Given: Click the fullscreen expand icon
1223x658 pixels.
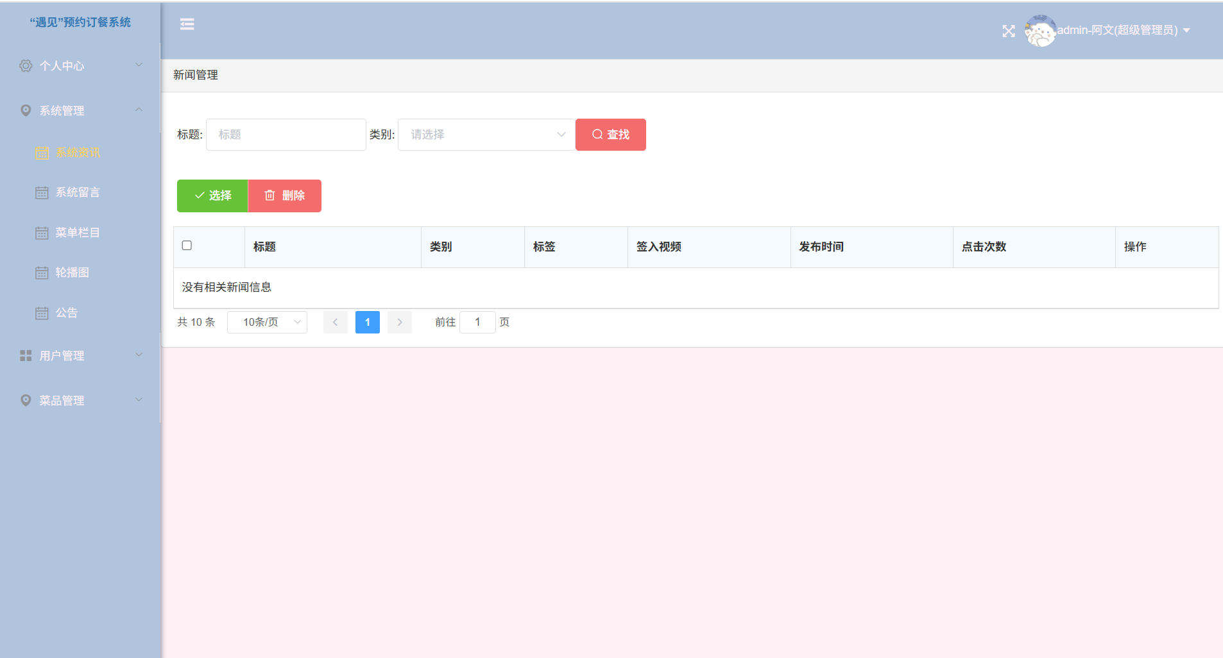Looking at the screenshot, I should click(1009, 31).
